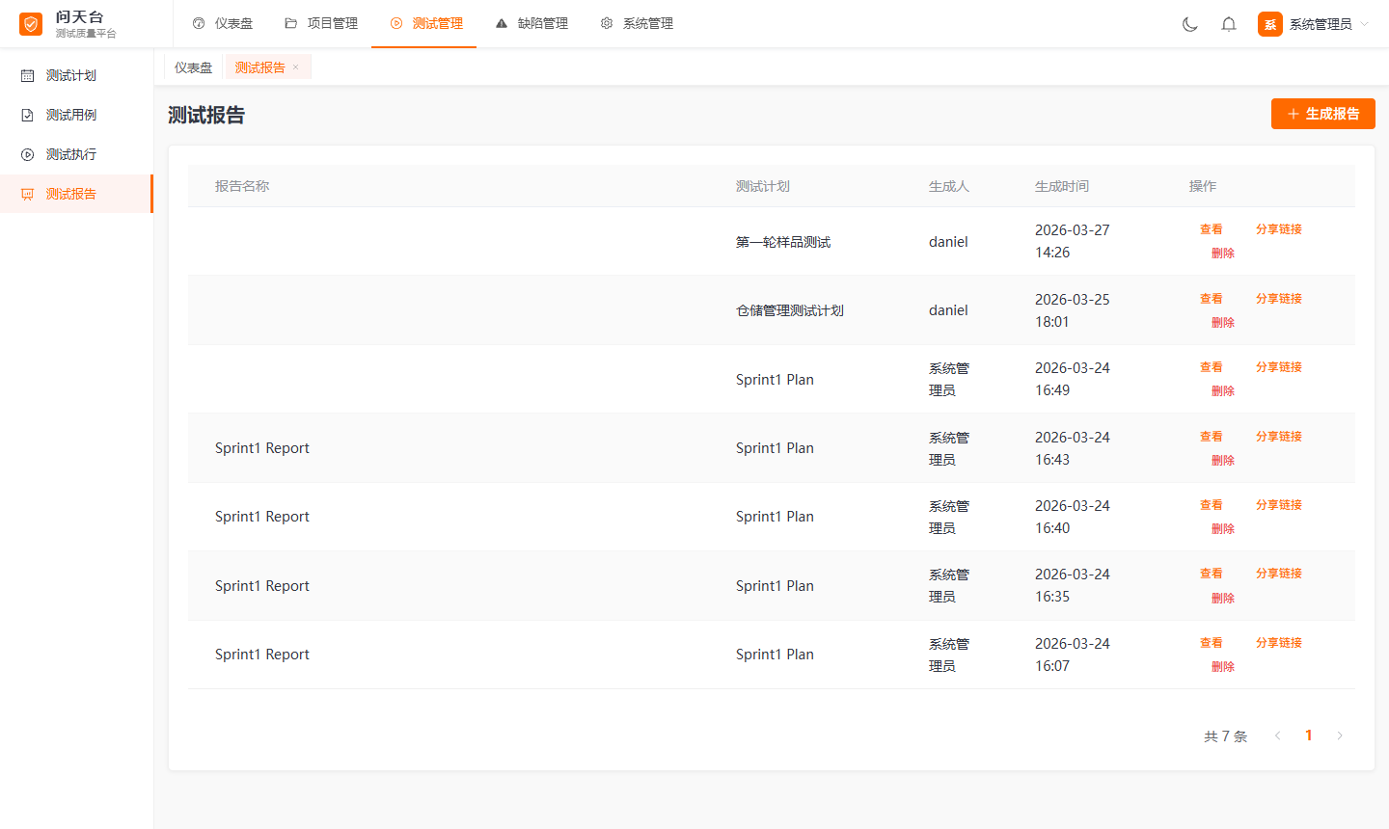The image size is (1389, 829).
Task: Share link for Sprint1 Report 16:07
Action: click(x=1279, y=643)
